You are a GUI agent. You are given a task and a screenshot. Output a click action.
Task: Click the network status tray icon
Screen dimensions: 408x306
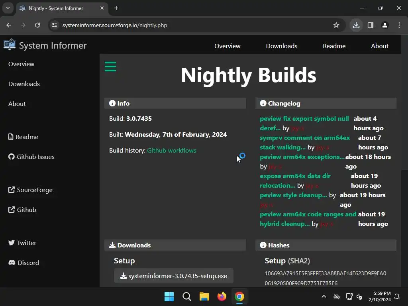(349, 296)
